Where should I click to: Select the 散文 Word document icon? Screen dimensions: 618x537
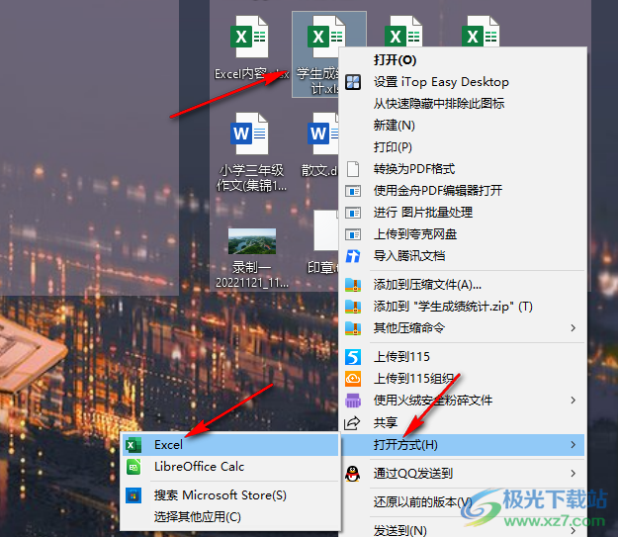(322, 134)
